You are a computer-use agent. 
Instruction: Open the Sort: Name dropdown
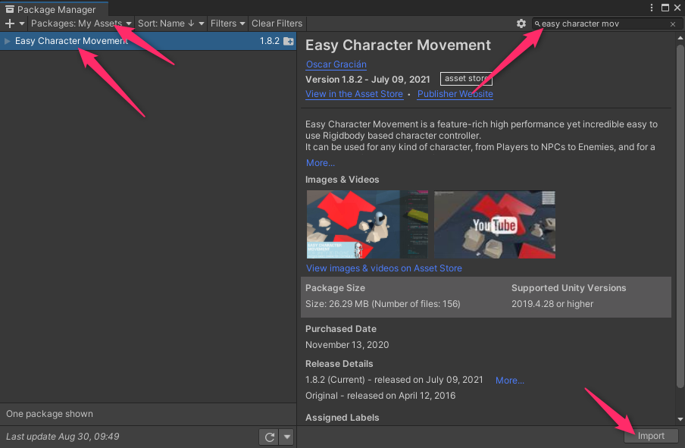(170, 23)
